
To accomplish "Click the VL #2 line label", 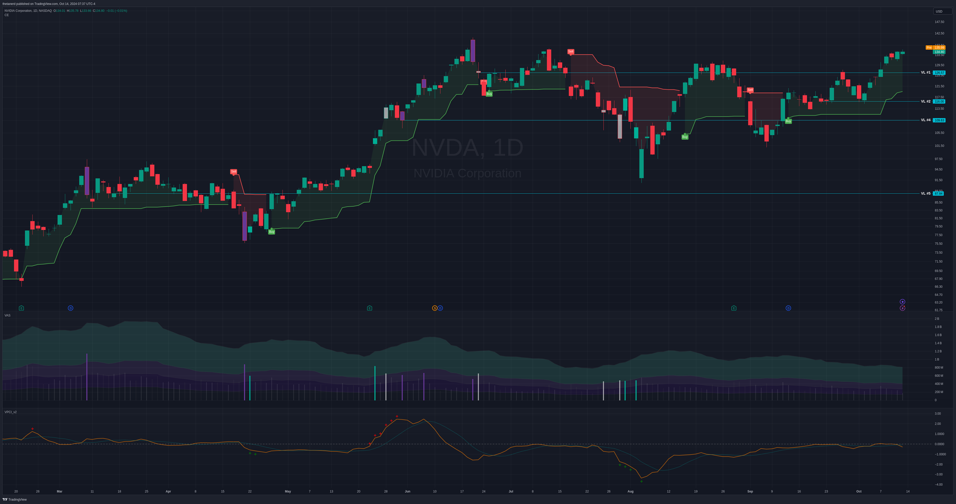I will tap(926, 101).
